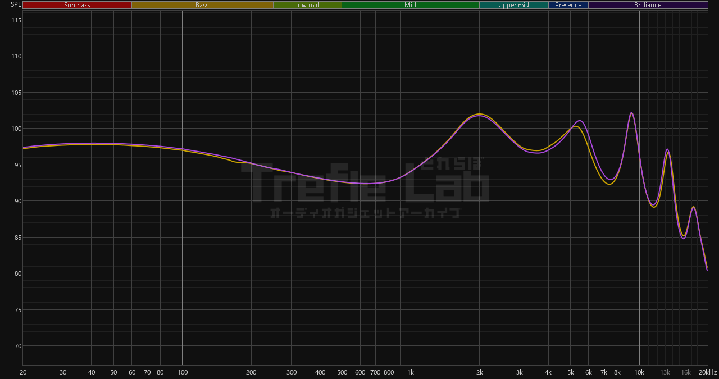
Task: Click the 13k frequency axis label
Action: click(x=665, y=372)
